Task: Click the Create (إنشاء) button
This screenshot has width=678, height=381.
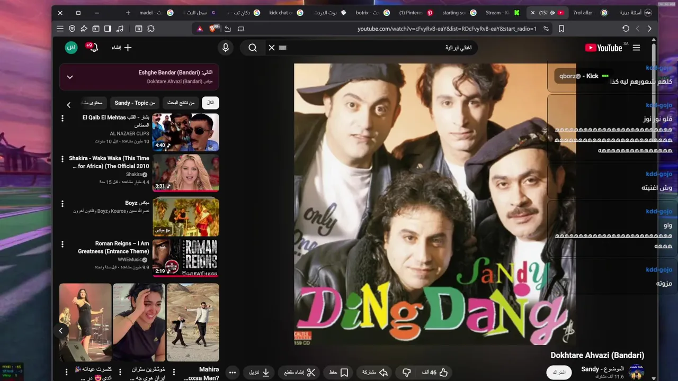Action: (122, 48)
